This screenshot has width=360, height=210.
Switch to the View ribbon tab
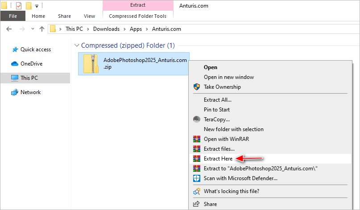(x=89, y=16)
